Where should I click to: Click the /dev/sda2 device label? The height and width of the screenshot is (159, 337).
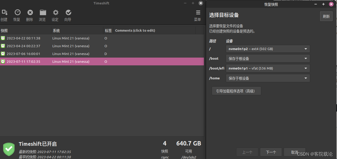click(189, 157)
